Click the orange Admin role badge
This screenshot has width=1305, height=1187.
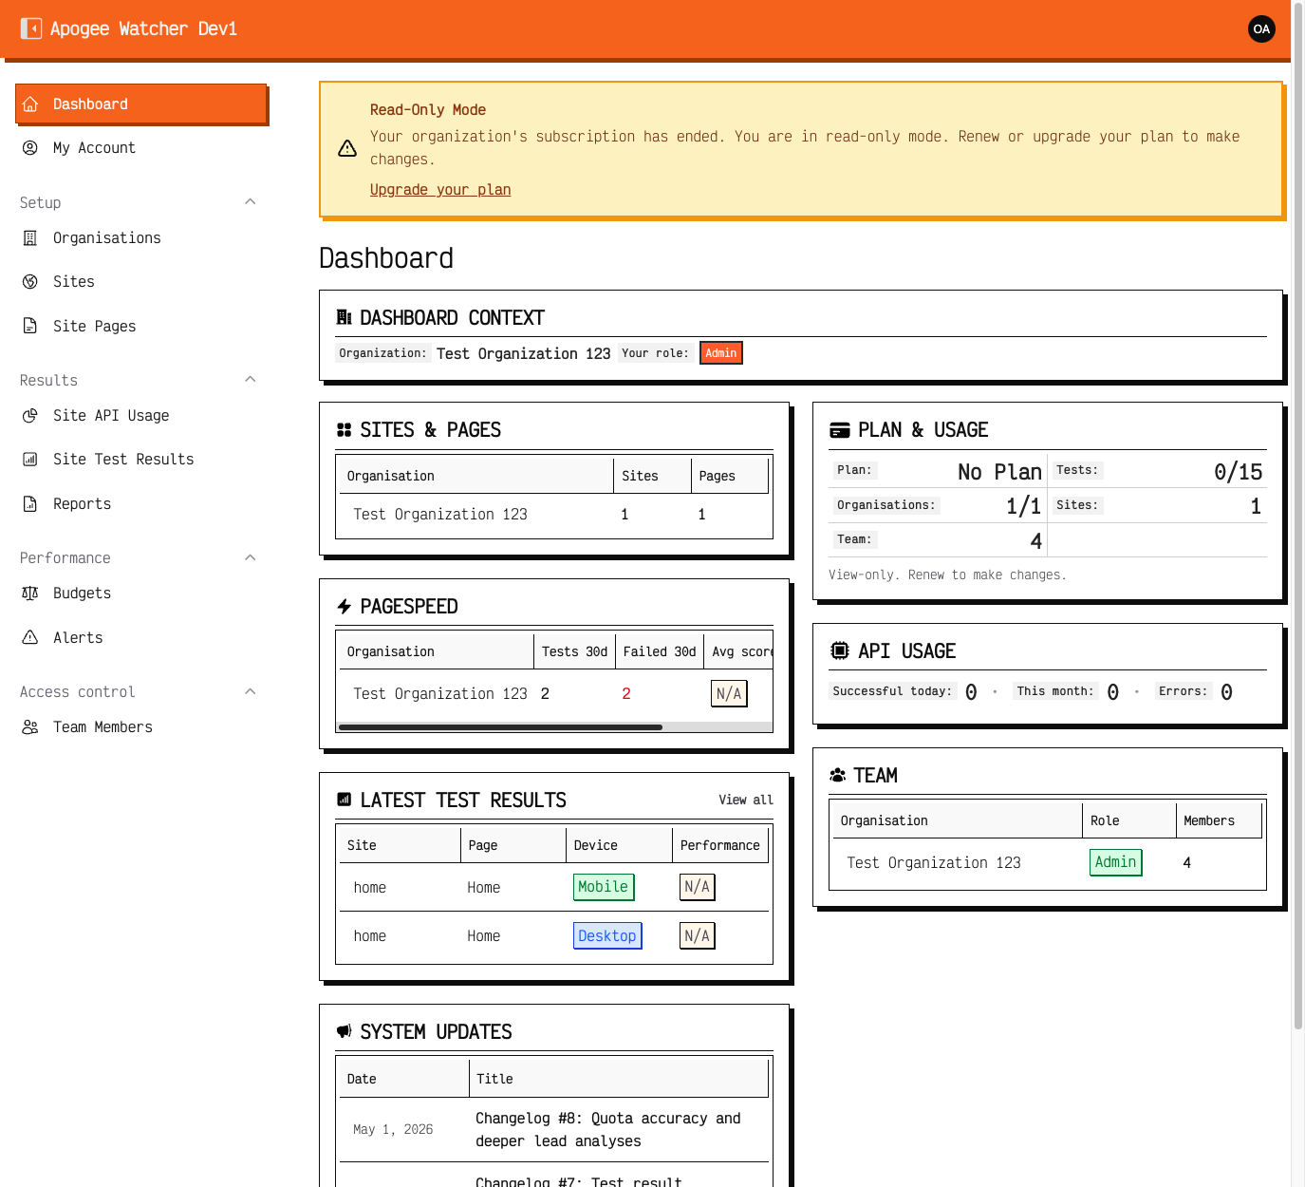point(721,353)
